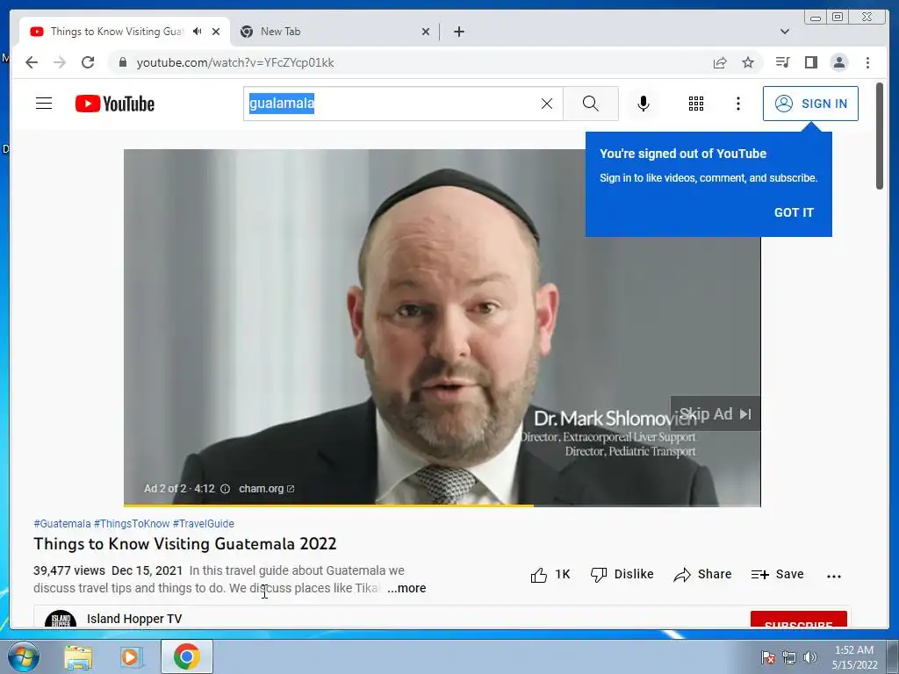Open network tray icon
Image resolution: width=899 pixels, height=674 pixels.
click(x=789, y=657)
